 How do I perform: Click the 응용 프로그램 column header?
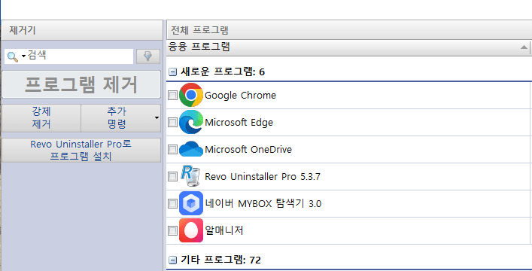[x=348, y=47]
